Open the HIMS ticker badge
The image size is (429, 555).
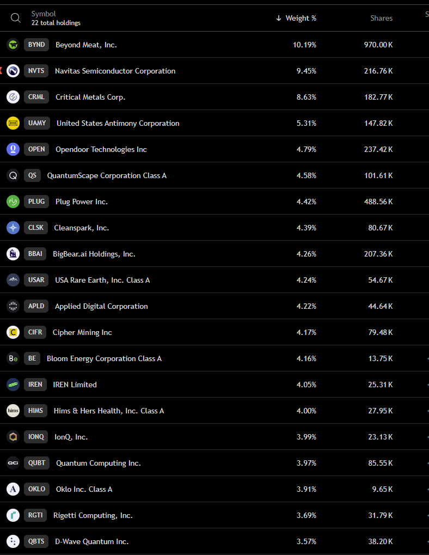(x=35, y=411)
